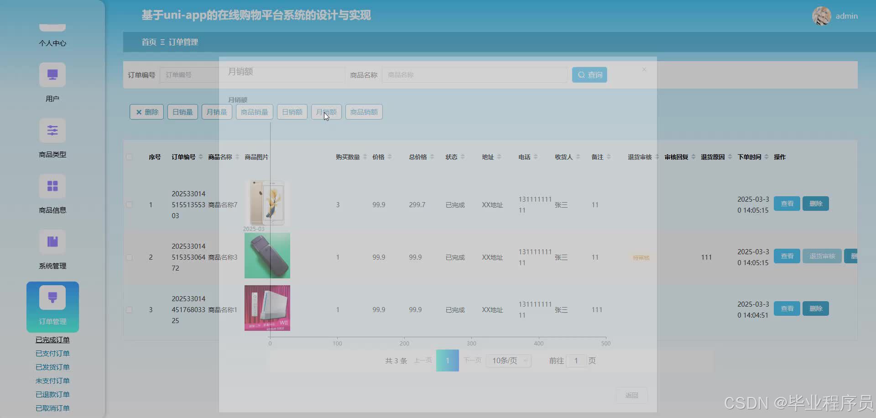Sort by 订单编号 column arrows
Screen dimensions: 876x418
click(200, 157)
